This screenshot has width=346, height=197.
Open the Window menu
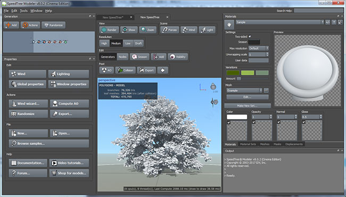(x=36, y=11)
